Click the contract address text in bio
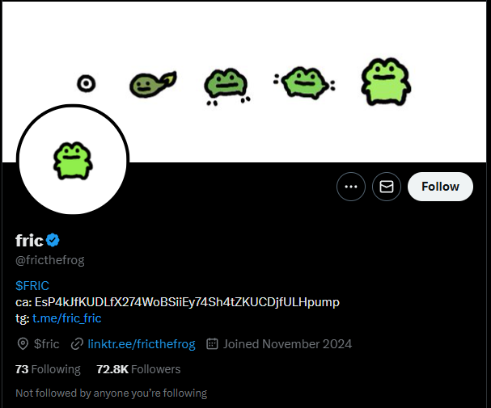The width and height of the screenshot is (491, 408). click(187, 302)
